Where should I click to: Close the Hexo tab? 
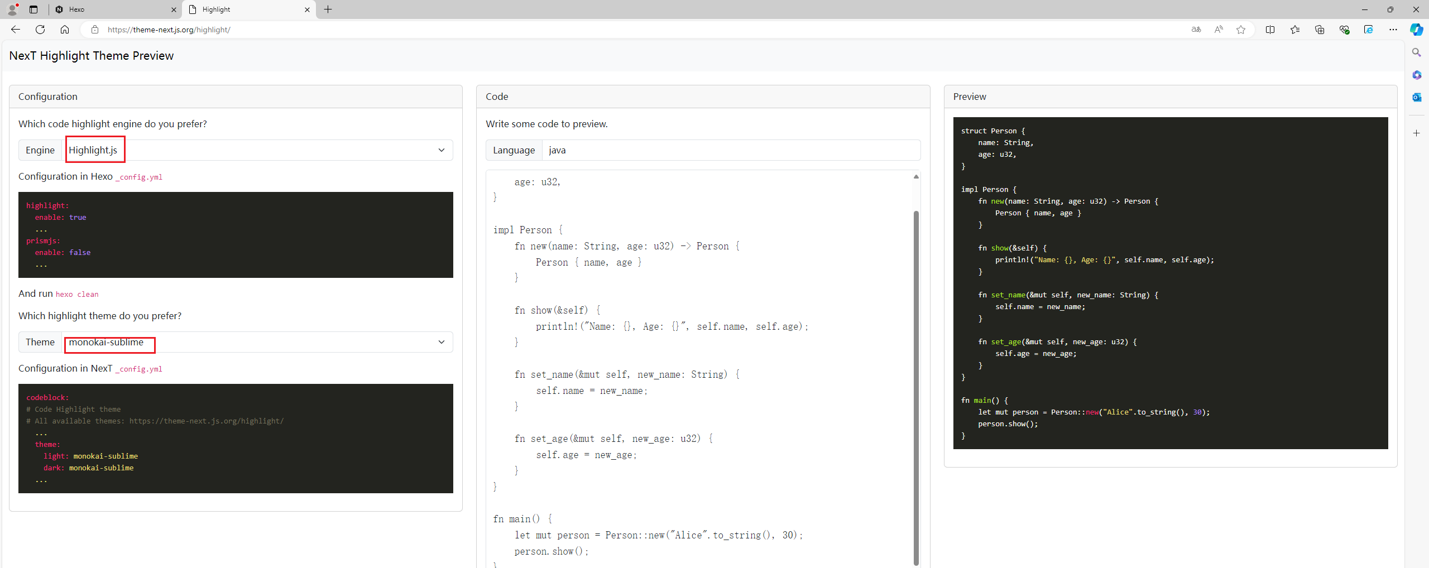[174, 9]
